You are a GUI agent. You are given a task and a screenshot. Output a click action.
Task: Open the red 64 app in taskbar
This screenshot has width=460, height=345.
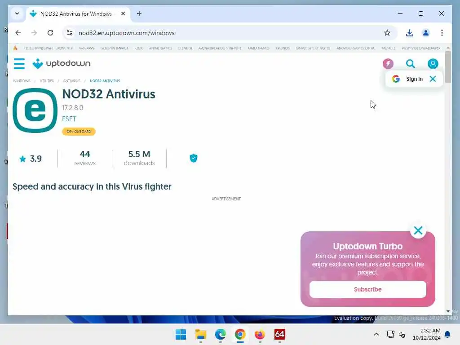coord(279,334)
